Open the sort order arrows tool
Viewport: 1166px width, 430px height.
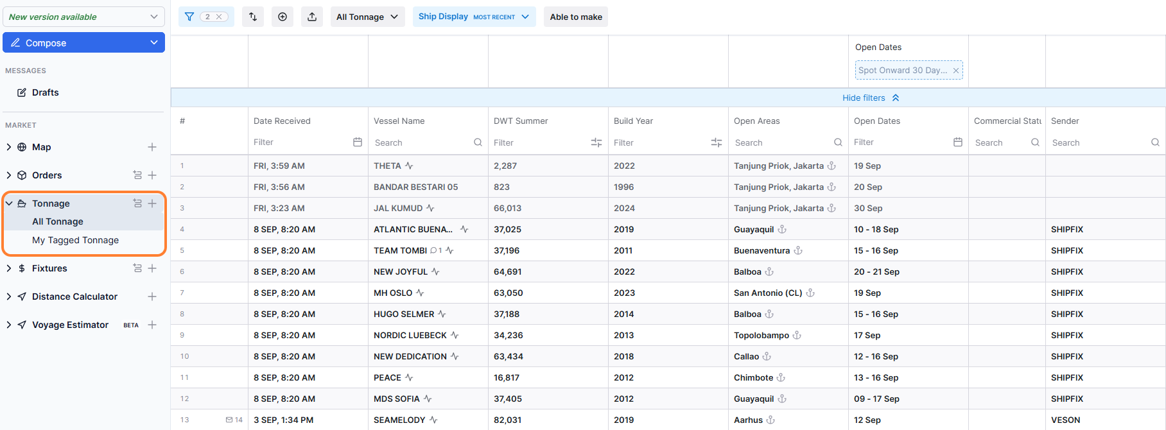click(253, 17)
